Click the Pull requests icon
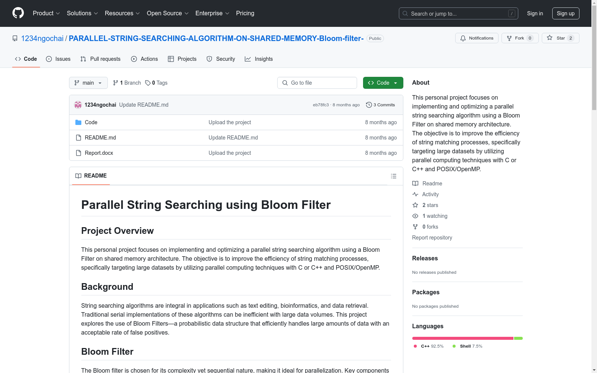 [83, 59]
